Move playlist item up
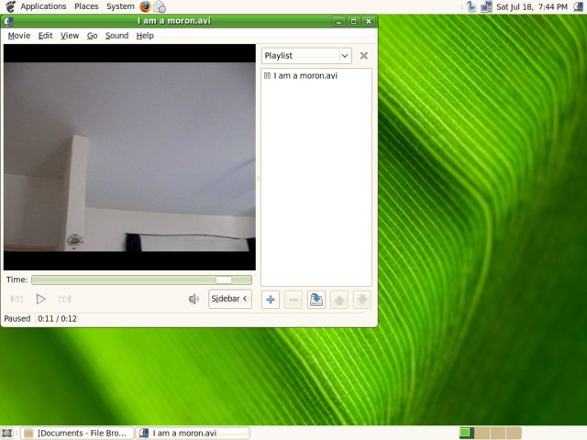Image resolution: width=587 pixels, height=440 pixels. 339,300
